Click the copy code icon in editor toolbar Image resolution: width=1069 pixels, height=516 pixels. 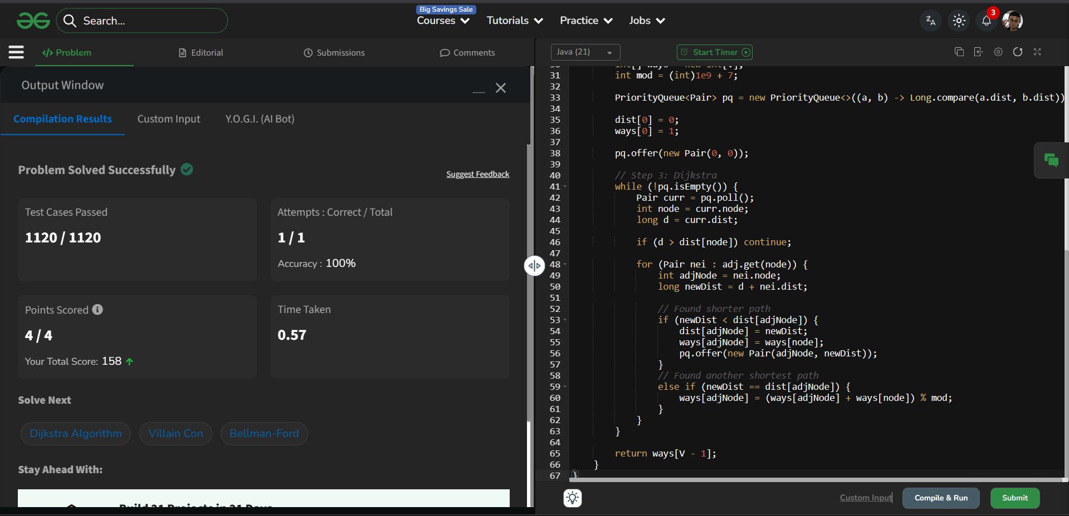[959, 52]
